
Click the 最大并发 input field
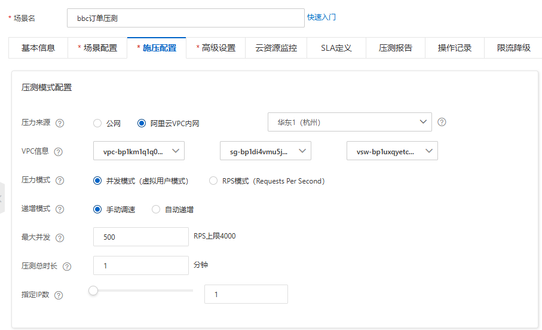point(140,237)
